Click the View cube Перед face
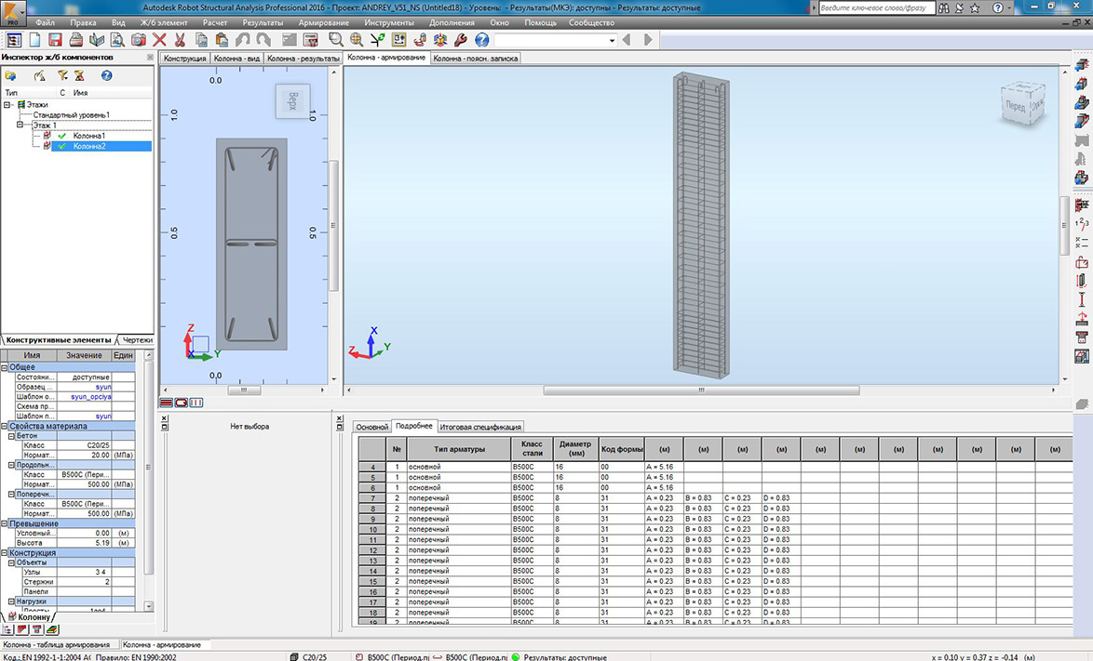This screenshot has width=1093, height=661. 1015,107
